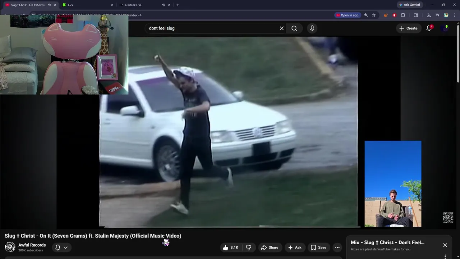Screen dimensions: 460x259
Task: Click the Create button
Action: [408, 28]
